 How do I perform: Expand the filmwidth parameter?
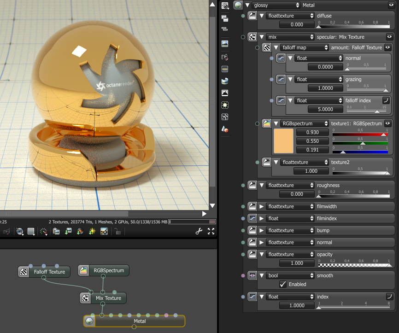point(261,206)
